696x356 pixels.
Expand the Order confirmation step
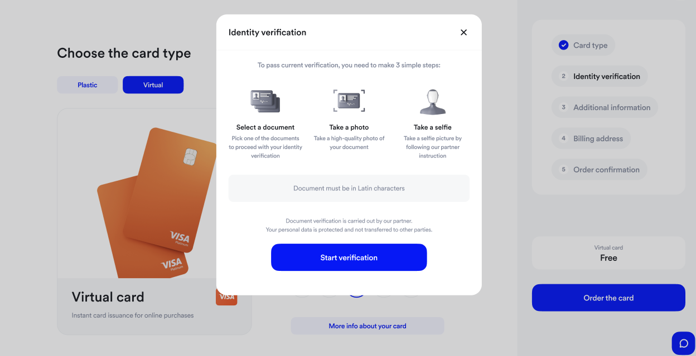[x=600, y=169]
